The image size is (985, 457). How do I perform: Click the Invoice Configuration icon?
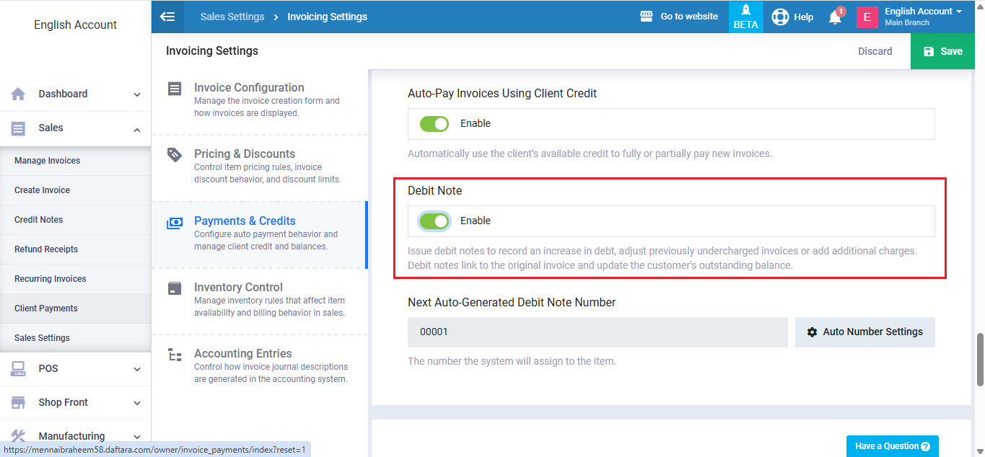[175, 89]
